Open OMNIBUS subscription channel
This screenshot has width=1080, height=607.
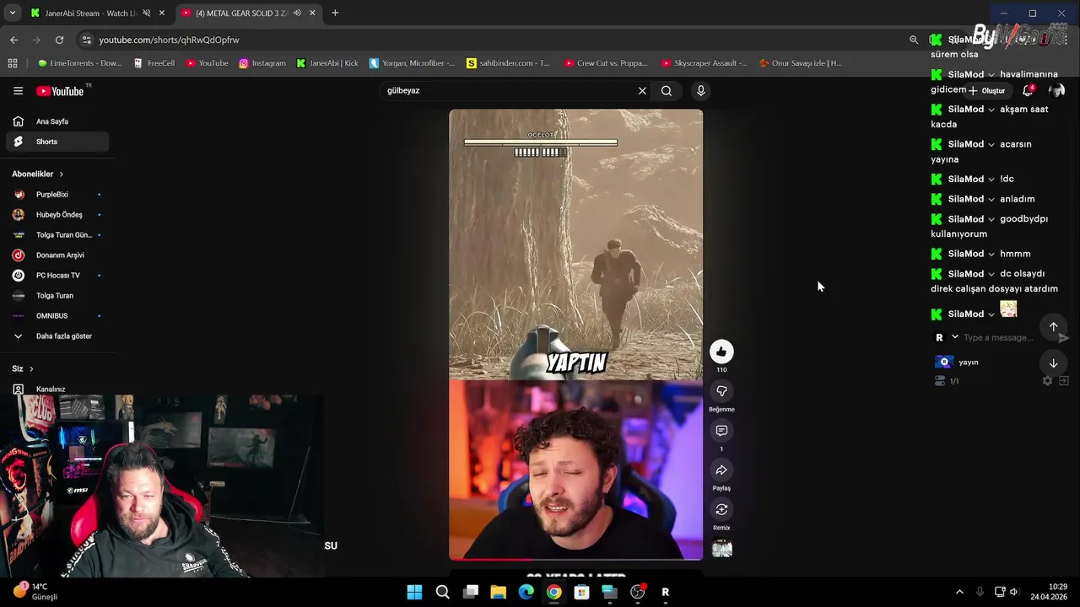tap(57, 316)
